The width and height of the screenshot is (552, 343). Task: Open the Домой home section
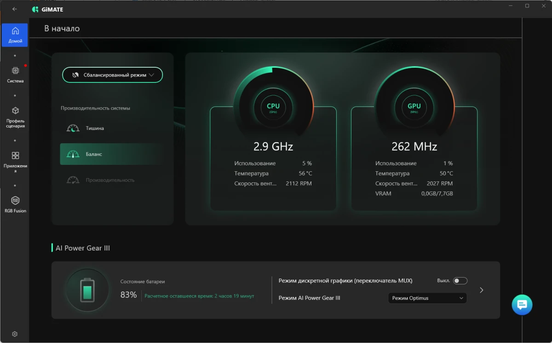[15, 35]
